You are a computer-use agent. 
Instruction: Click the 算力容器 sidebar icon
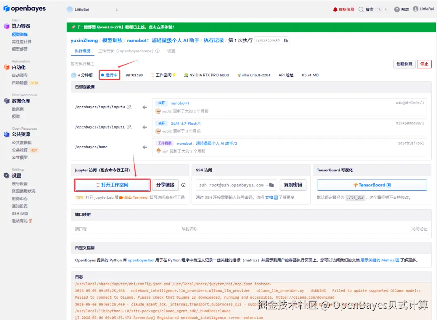click(x=6, y=26)
